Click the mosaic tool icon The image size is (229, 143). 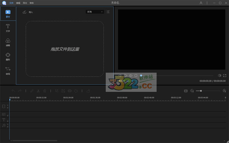point(70,91)
